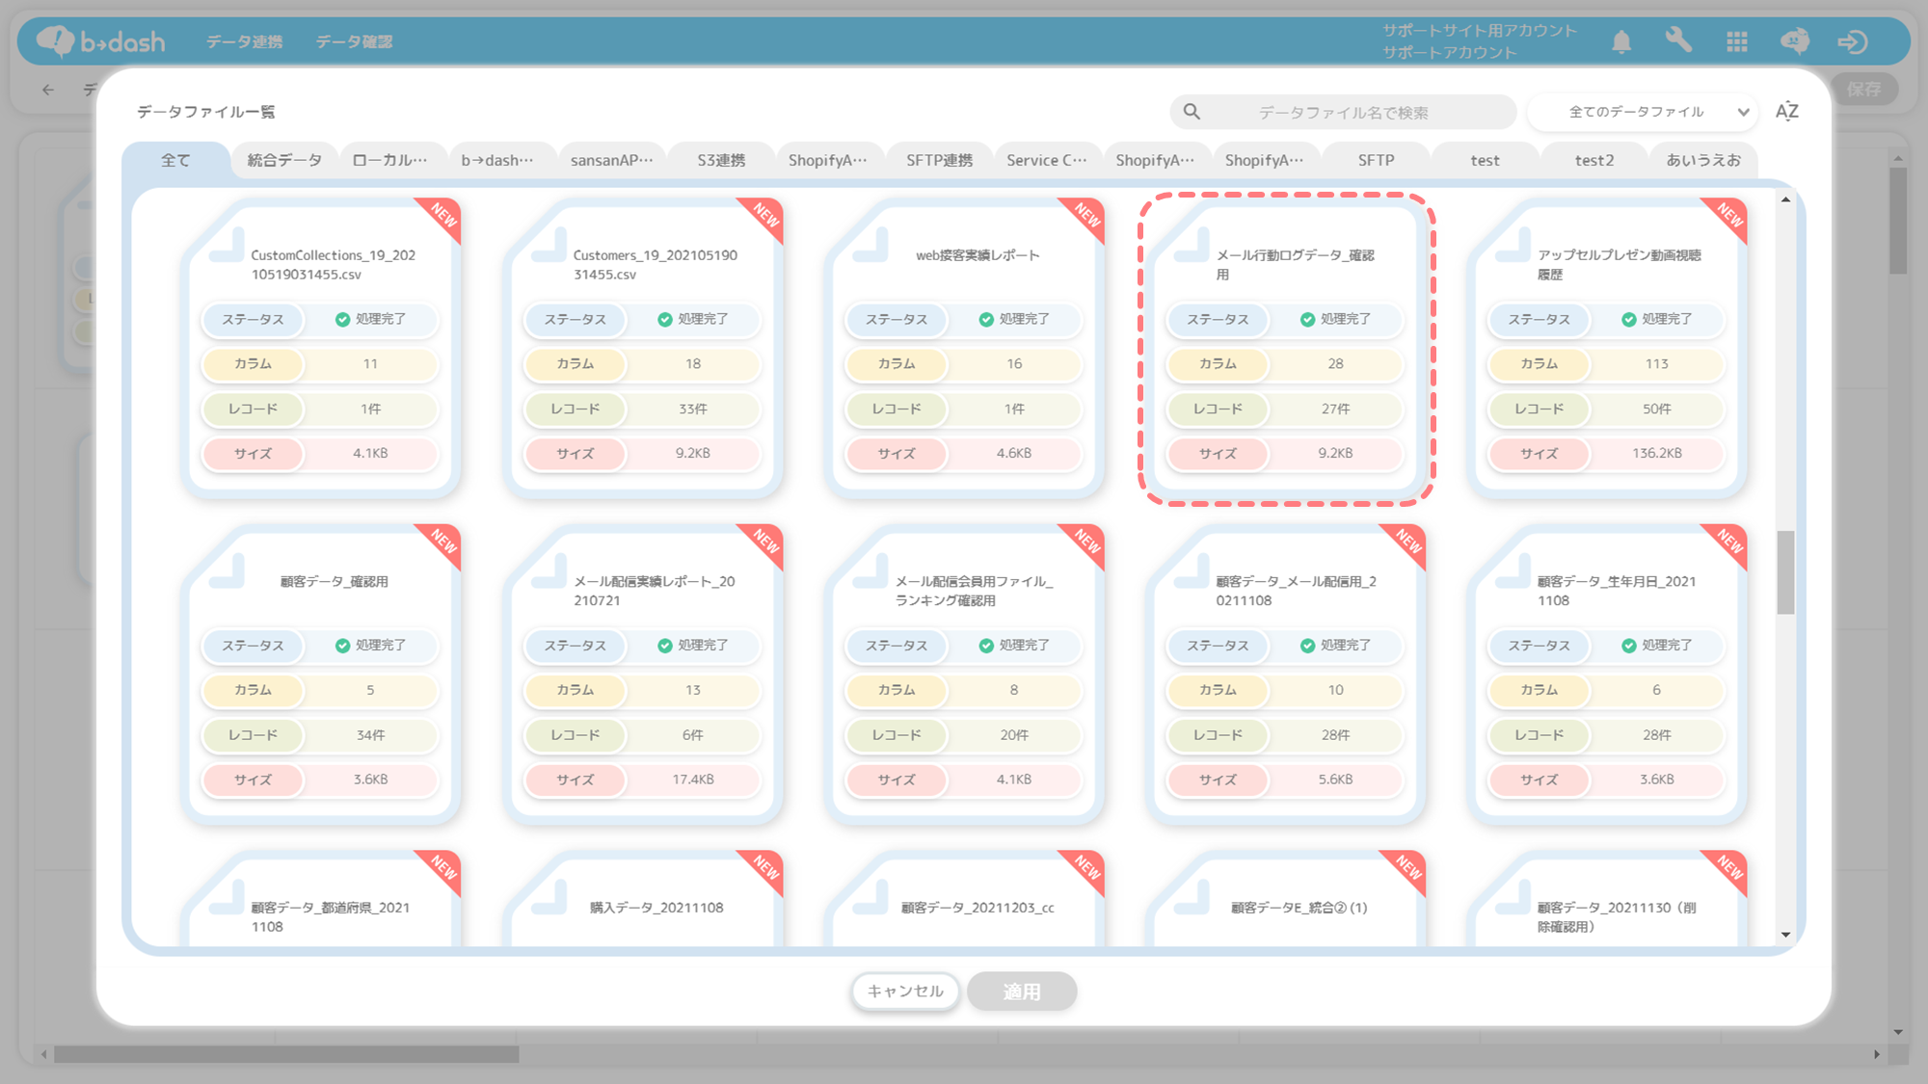1928x1084 pixels.
Task: Click file icon on アップセルプレゼン動画視聴履歴 card
Action: 1513,246
